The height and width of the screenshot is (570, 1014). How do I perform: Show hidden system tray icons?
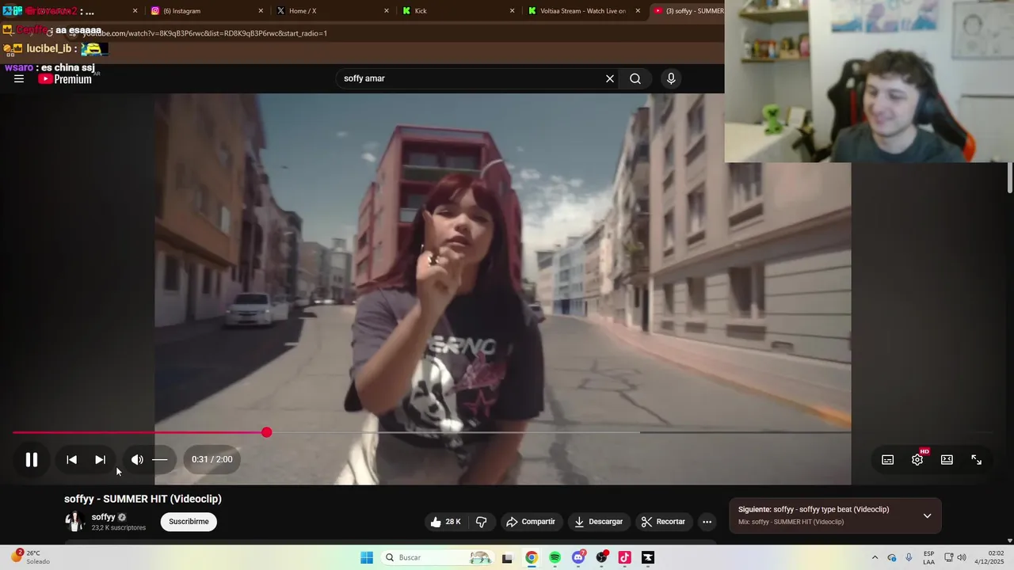[875, 557]
